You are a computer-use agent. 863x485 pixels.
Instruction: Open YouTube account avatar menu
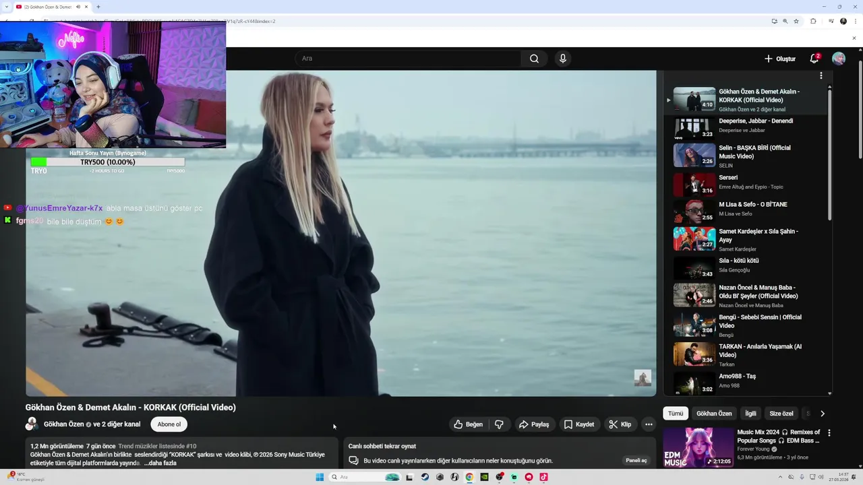[x=839, y=59]
